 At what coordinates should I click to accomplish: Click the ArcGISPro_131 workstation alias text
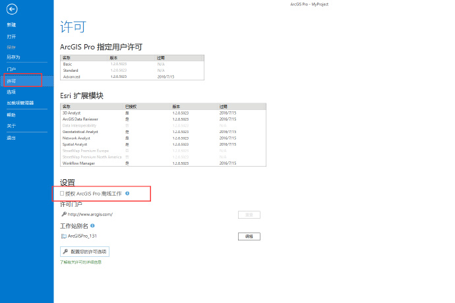tap(82, 236)
